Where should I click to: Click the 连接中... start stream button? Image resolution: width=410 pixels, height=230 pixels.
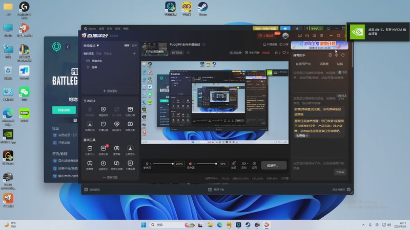click(x=274, y=165)
